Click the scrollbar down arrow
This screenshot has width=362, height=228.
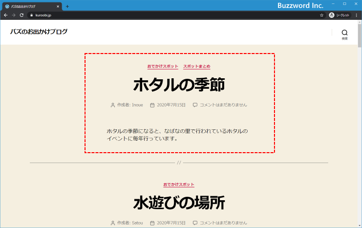click(360, 226)
